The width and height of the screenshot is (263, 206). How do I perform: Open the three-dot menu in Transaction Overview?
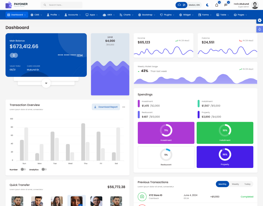coord(124,107)
